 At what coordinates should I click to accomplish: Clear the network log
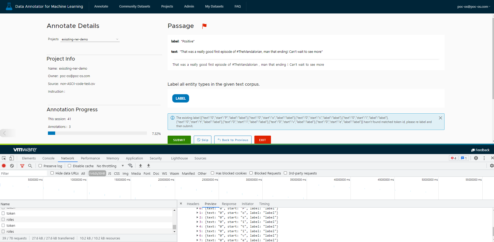12,166
